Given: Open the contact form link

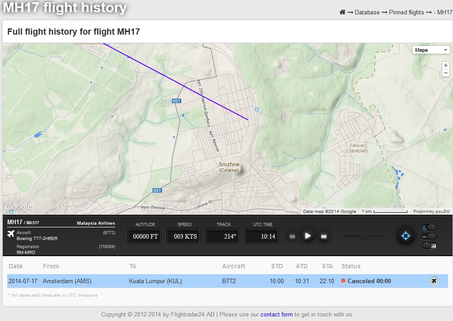Looking at the screenshot, I should point(277,314).
